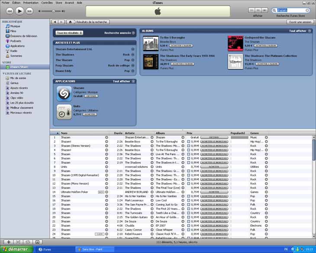Viewport: 316px width, 253px height.
Task: Open the Avancé menu
Action: coord(69,3)
